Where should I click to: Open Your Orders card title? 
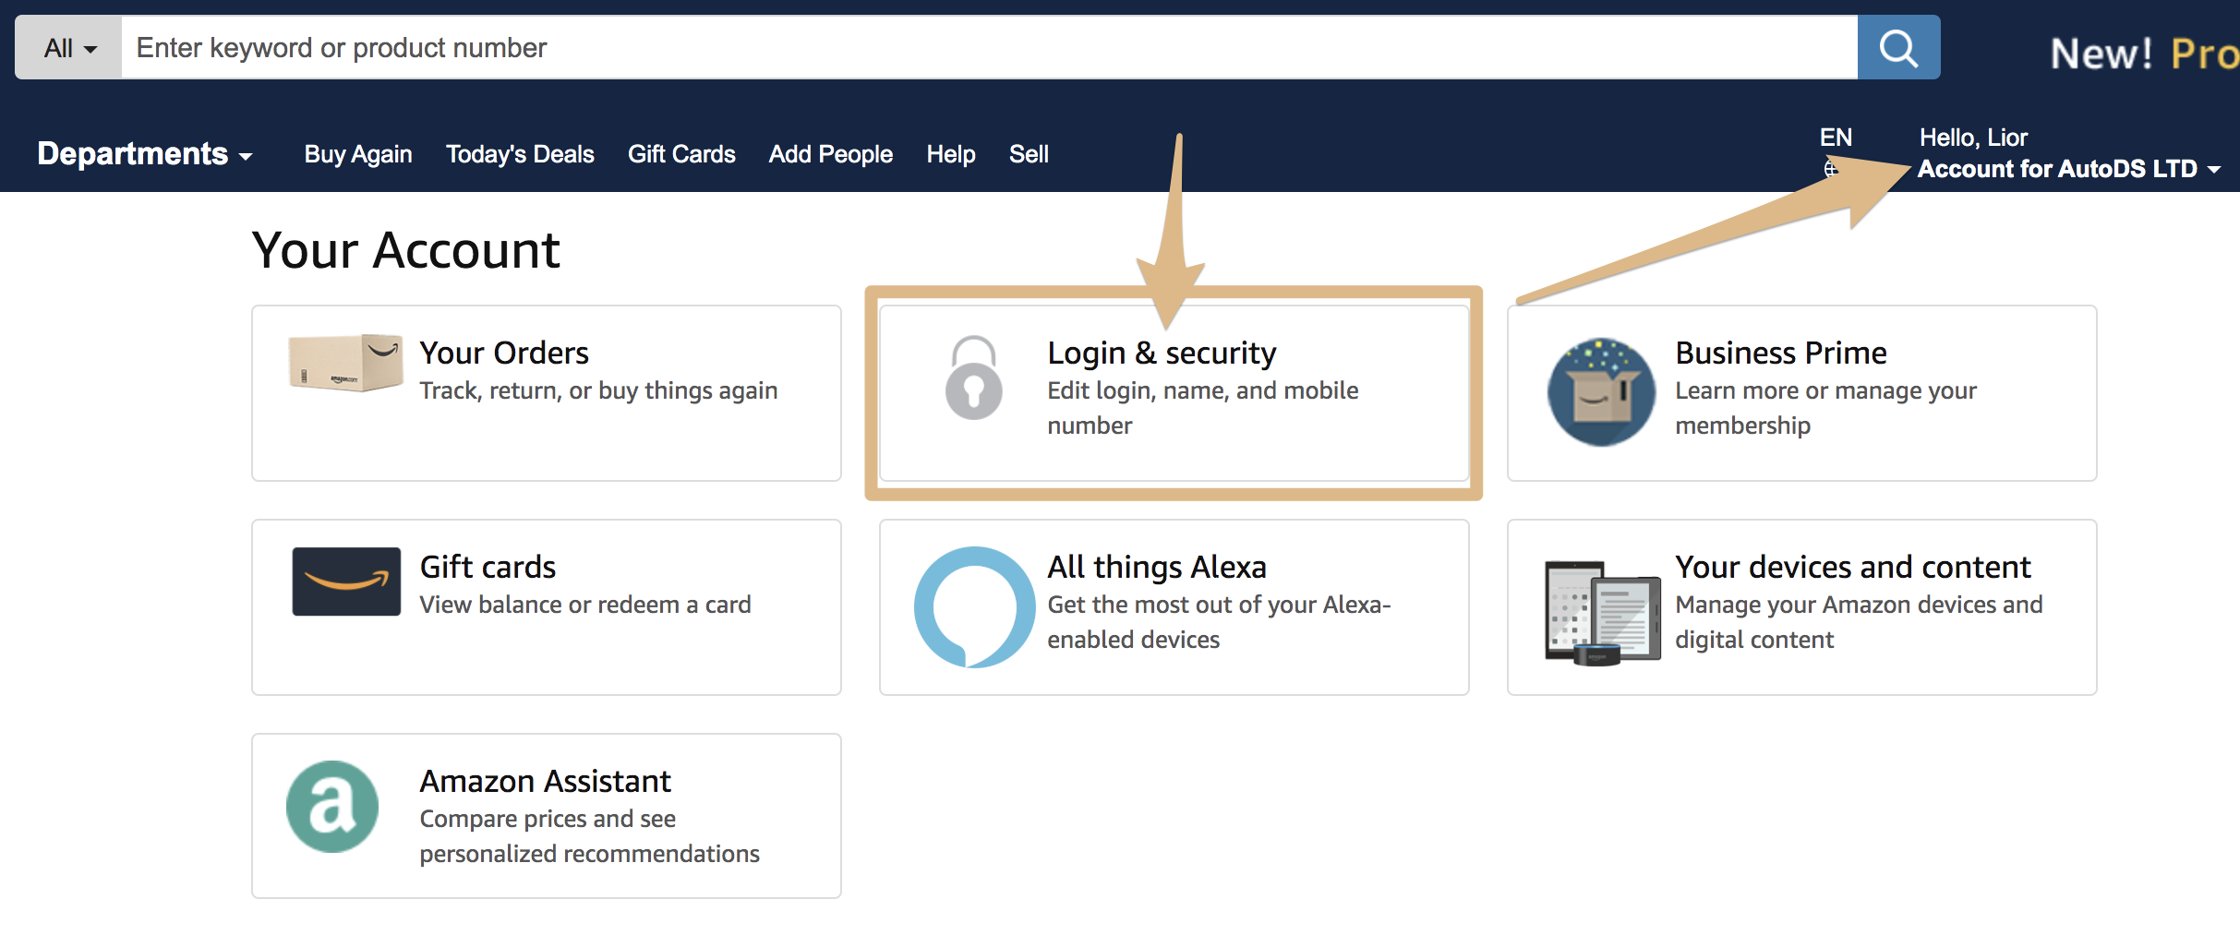coord(504,353)
